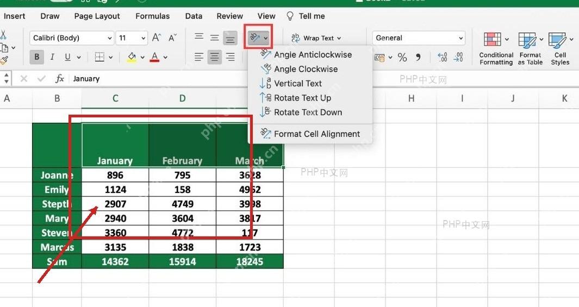Apply Percent Style format
579x307 pixels.
click(402, 58)
